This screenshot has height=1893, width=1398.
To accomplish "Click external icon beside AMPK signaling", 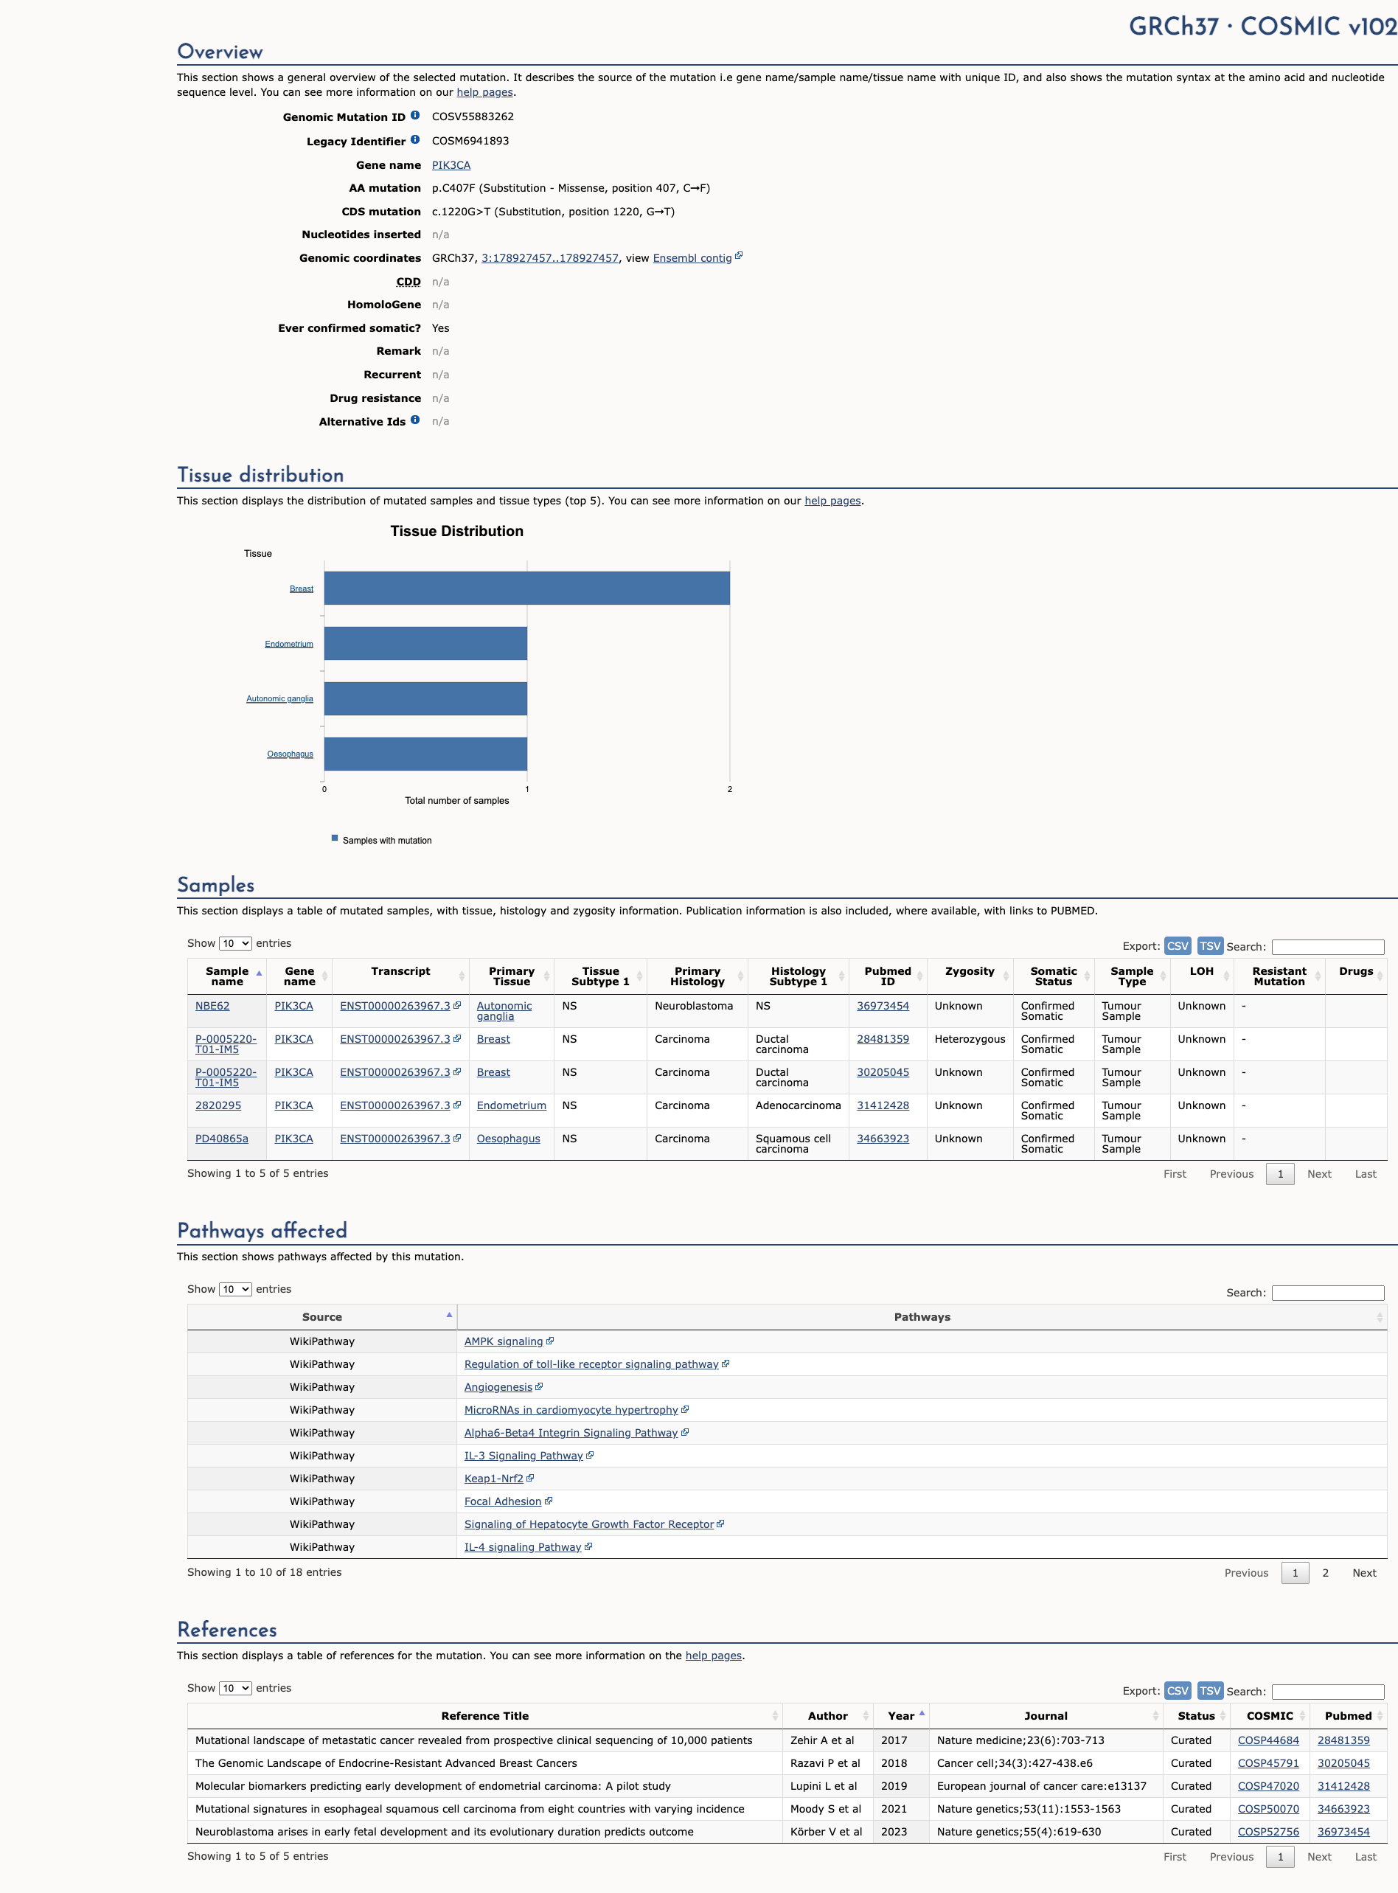I will (550, 1341).
